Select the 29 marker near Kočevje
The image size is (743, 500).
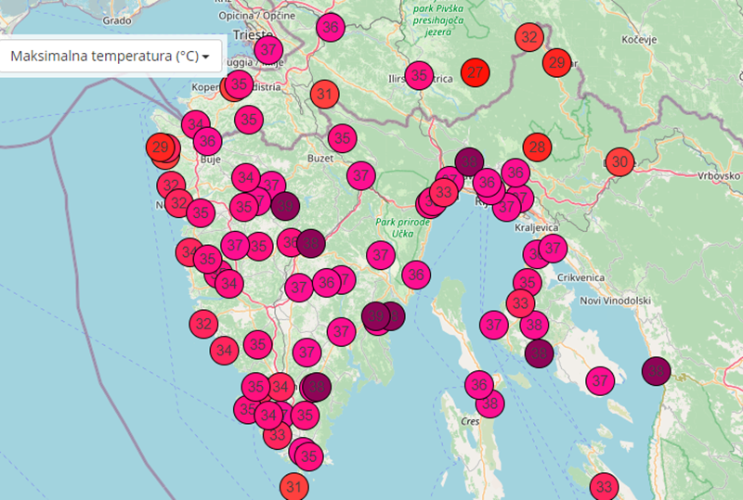556,63
